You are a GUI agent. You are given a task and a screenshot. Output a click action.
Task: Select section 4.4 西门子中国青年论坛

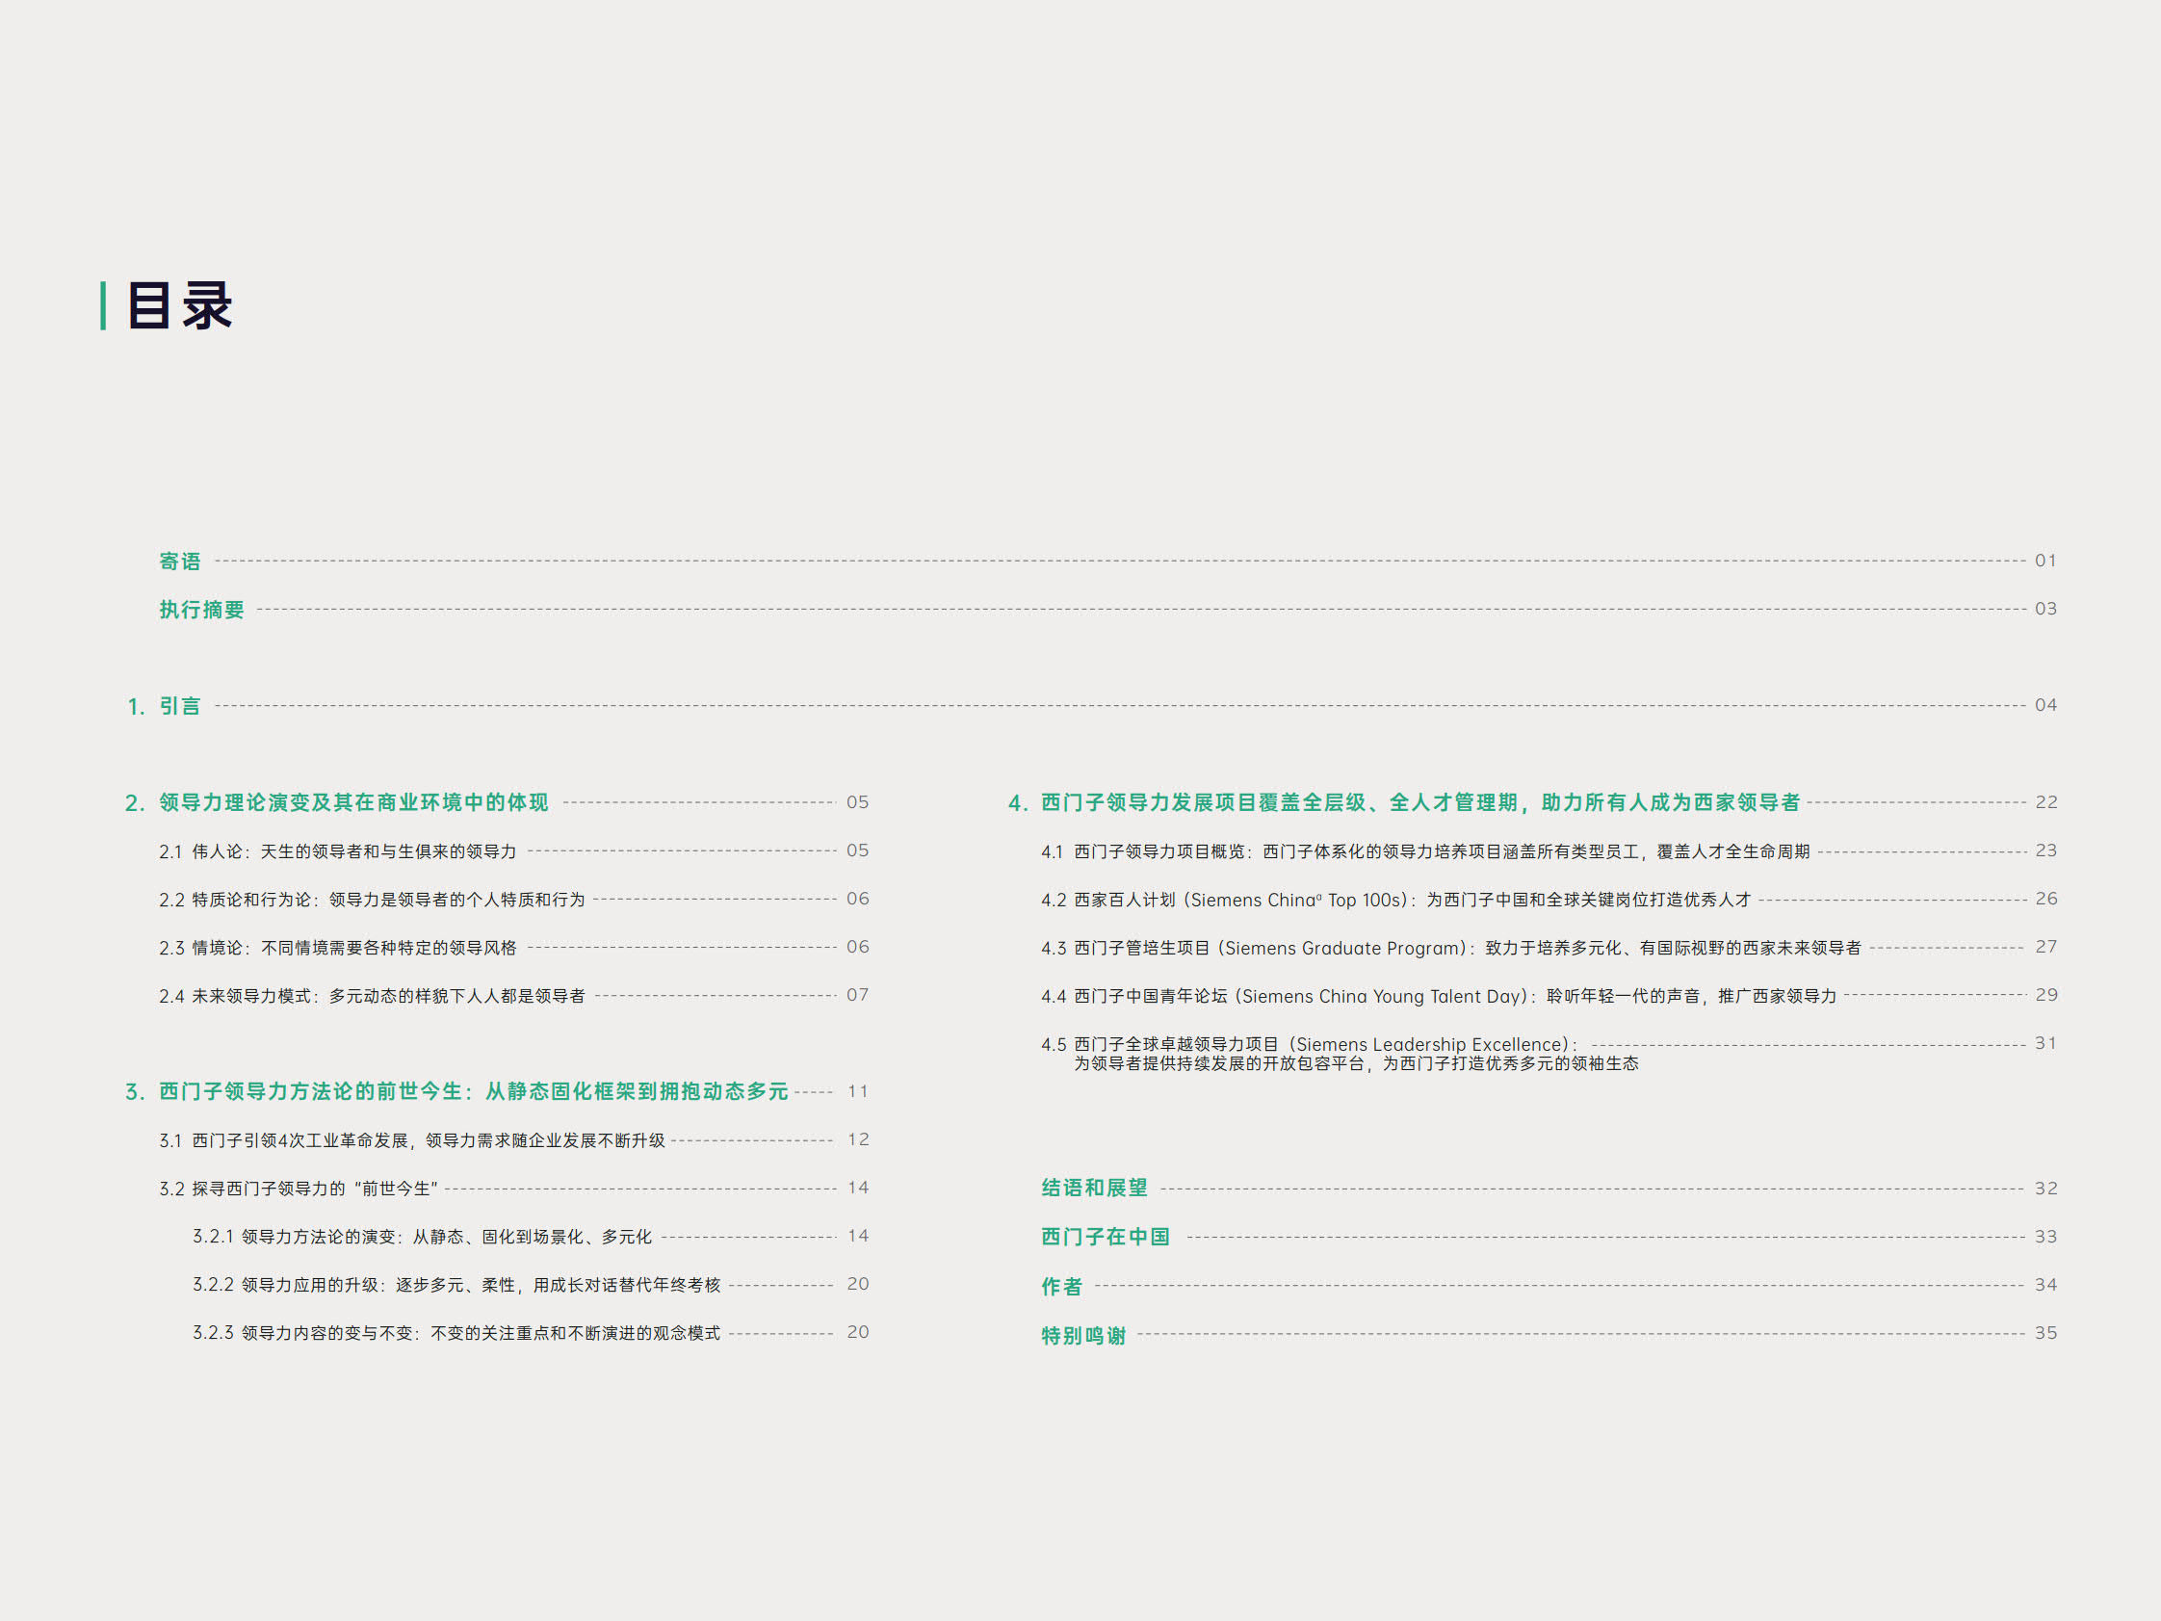(x=1439, y=996)
